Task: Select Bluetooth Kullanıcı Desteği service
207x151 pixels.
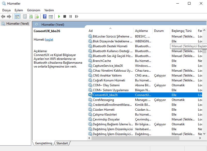Action: click(145, 51)
